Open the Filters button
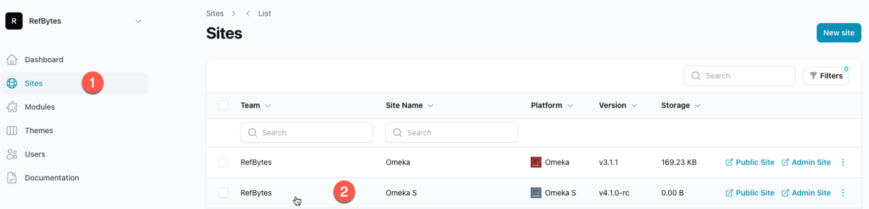Viewport: 869px width, 209px height. tap(826, 76)
